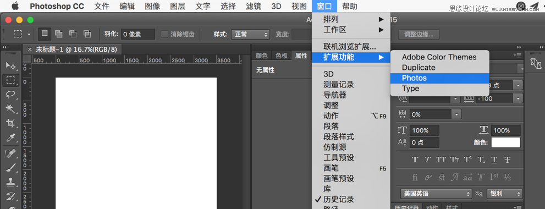This screenshot has width=545, height=209.
Task: Select the Rectangular Marquee tool in the toolbox
Action: [11, 80]
